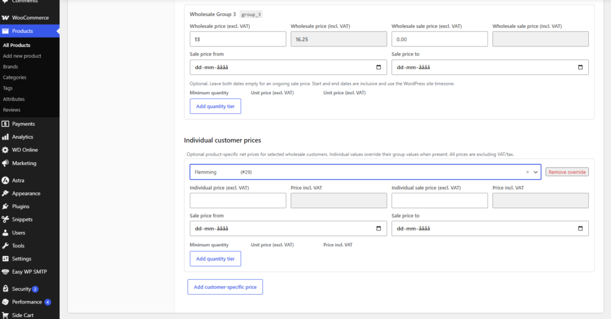Viewport: 611px width, 319px height.
Task: Click Add quantity tier under Wholesale Group 3
Action: [215, 106]
